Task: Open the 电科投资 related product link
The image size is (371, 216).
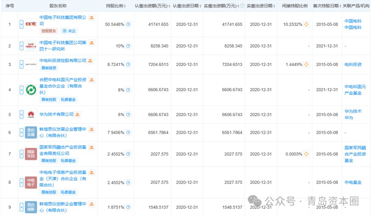Action: pyautogui.click(x=353, y=64)
